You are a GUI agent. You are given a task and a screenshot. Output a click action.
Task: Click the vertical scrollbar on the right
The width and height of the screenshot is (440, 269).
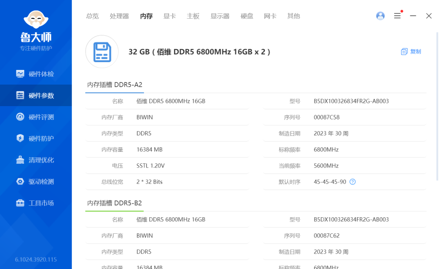[437, 107]
